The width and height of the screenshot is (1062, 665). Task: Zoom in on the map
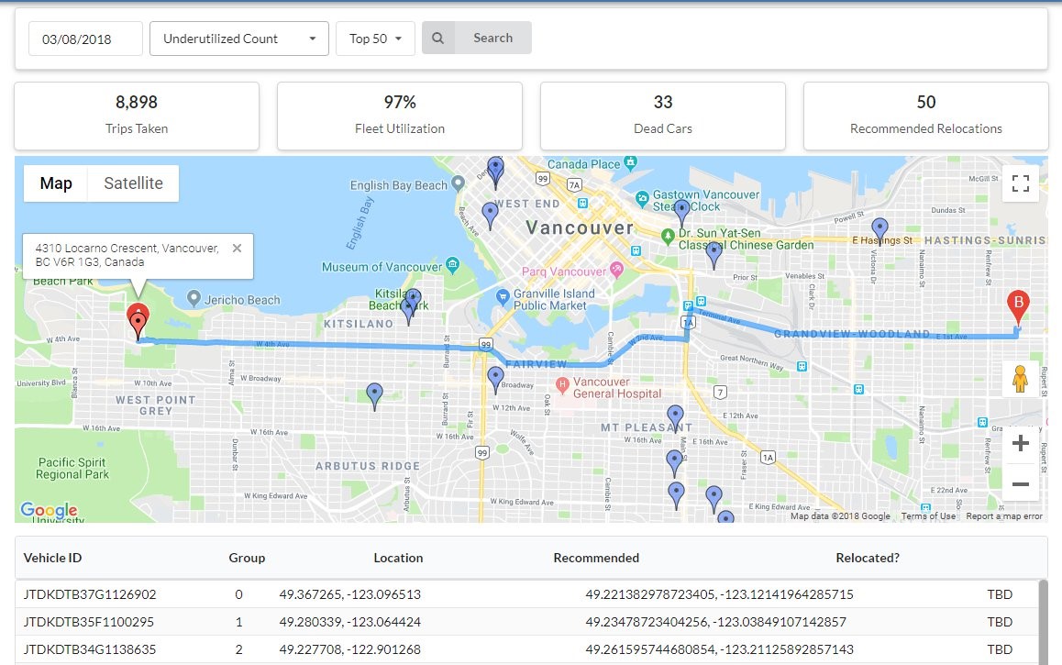(1020, 444)
